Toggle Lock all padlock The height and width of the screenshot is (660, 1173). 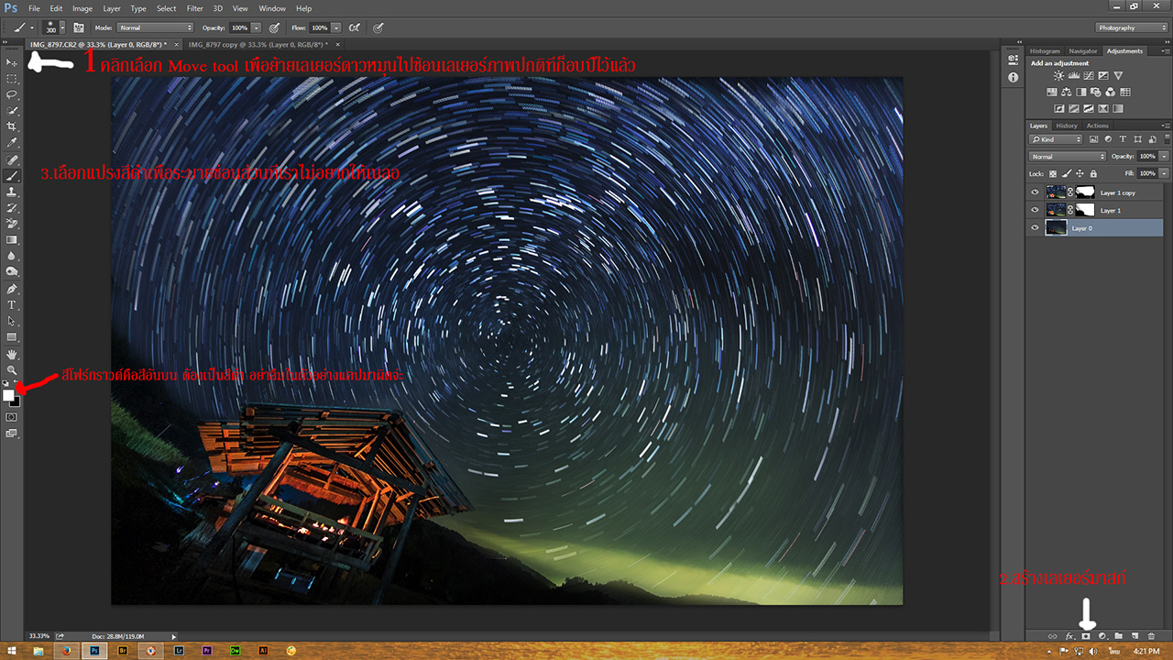(x=1093, y=173)
